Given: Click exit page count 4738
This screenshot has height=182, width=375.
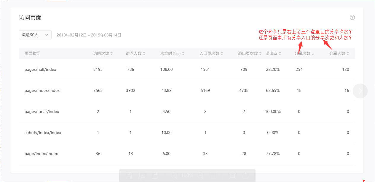Looking at the screenshot, I should (x=244, y=90).
